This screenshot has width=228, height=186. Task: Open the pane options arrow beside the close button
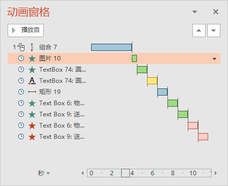coord(194,12)
